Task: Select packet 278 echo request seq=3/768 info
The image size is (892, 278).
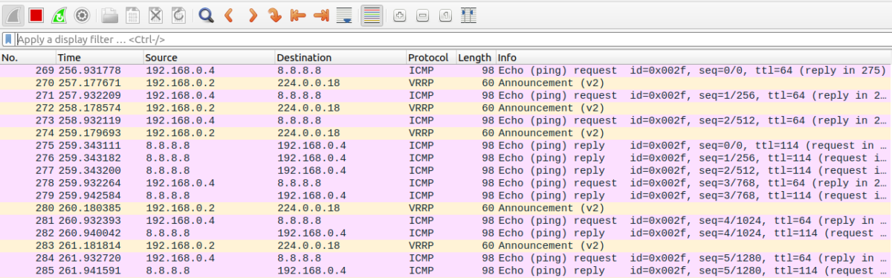Action: 694,183
